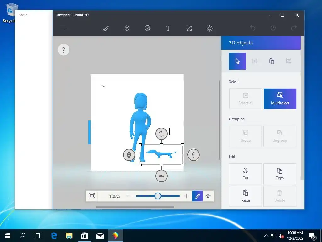The width and height of the screenshot is (322, 242).
Task: Open the Windows Start menu
Action: point(8,236)
